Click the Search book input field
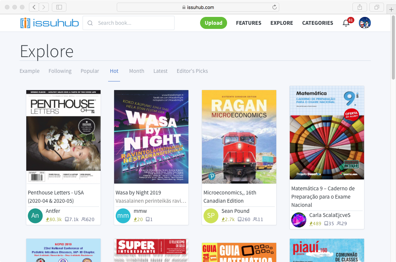The height and width of the screenshot is (262, 396). (128, 23)
